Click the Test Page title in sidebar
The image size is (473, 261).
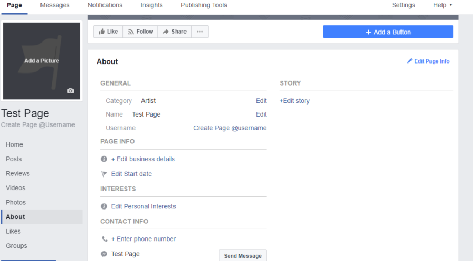click(25, 113)
